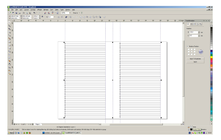Select the Zoom tool in the toolbox
The image size is (221, 140).
9,32
